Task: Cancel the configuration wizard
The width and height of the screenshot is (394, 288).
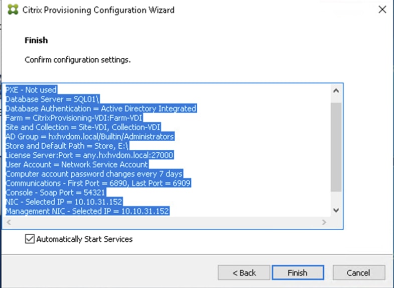Action: (x=358, y=272)
